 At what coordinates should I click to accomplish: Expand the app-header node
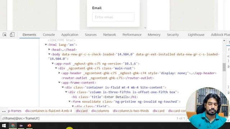(59, 73)
